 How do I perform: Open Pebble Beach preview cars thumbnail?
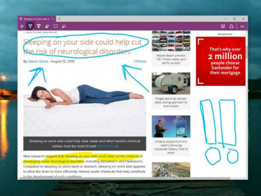click(x=171, y=42)
